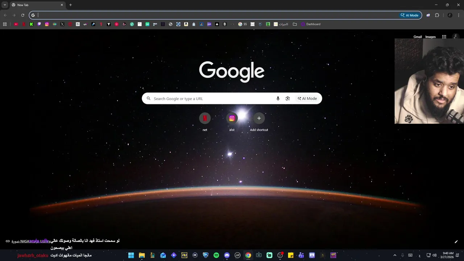Open the Instagram bookmark in bookmarks bar
This screenshot has height=261, width=464.
click(47, 24)
